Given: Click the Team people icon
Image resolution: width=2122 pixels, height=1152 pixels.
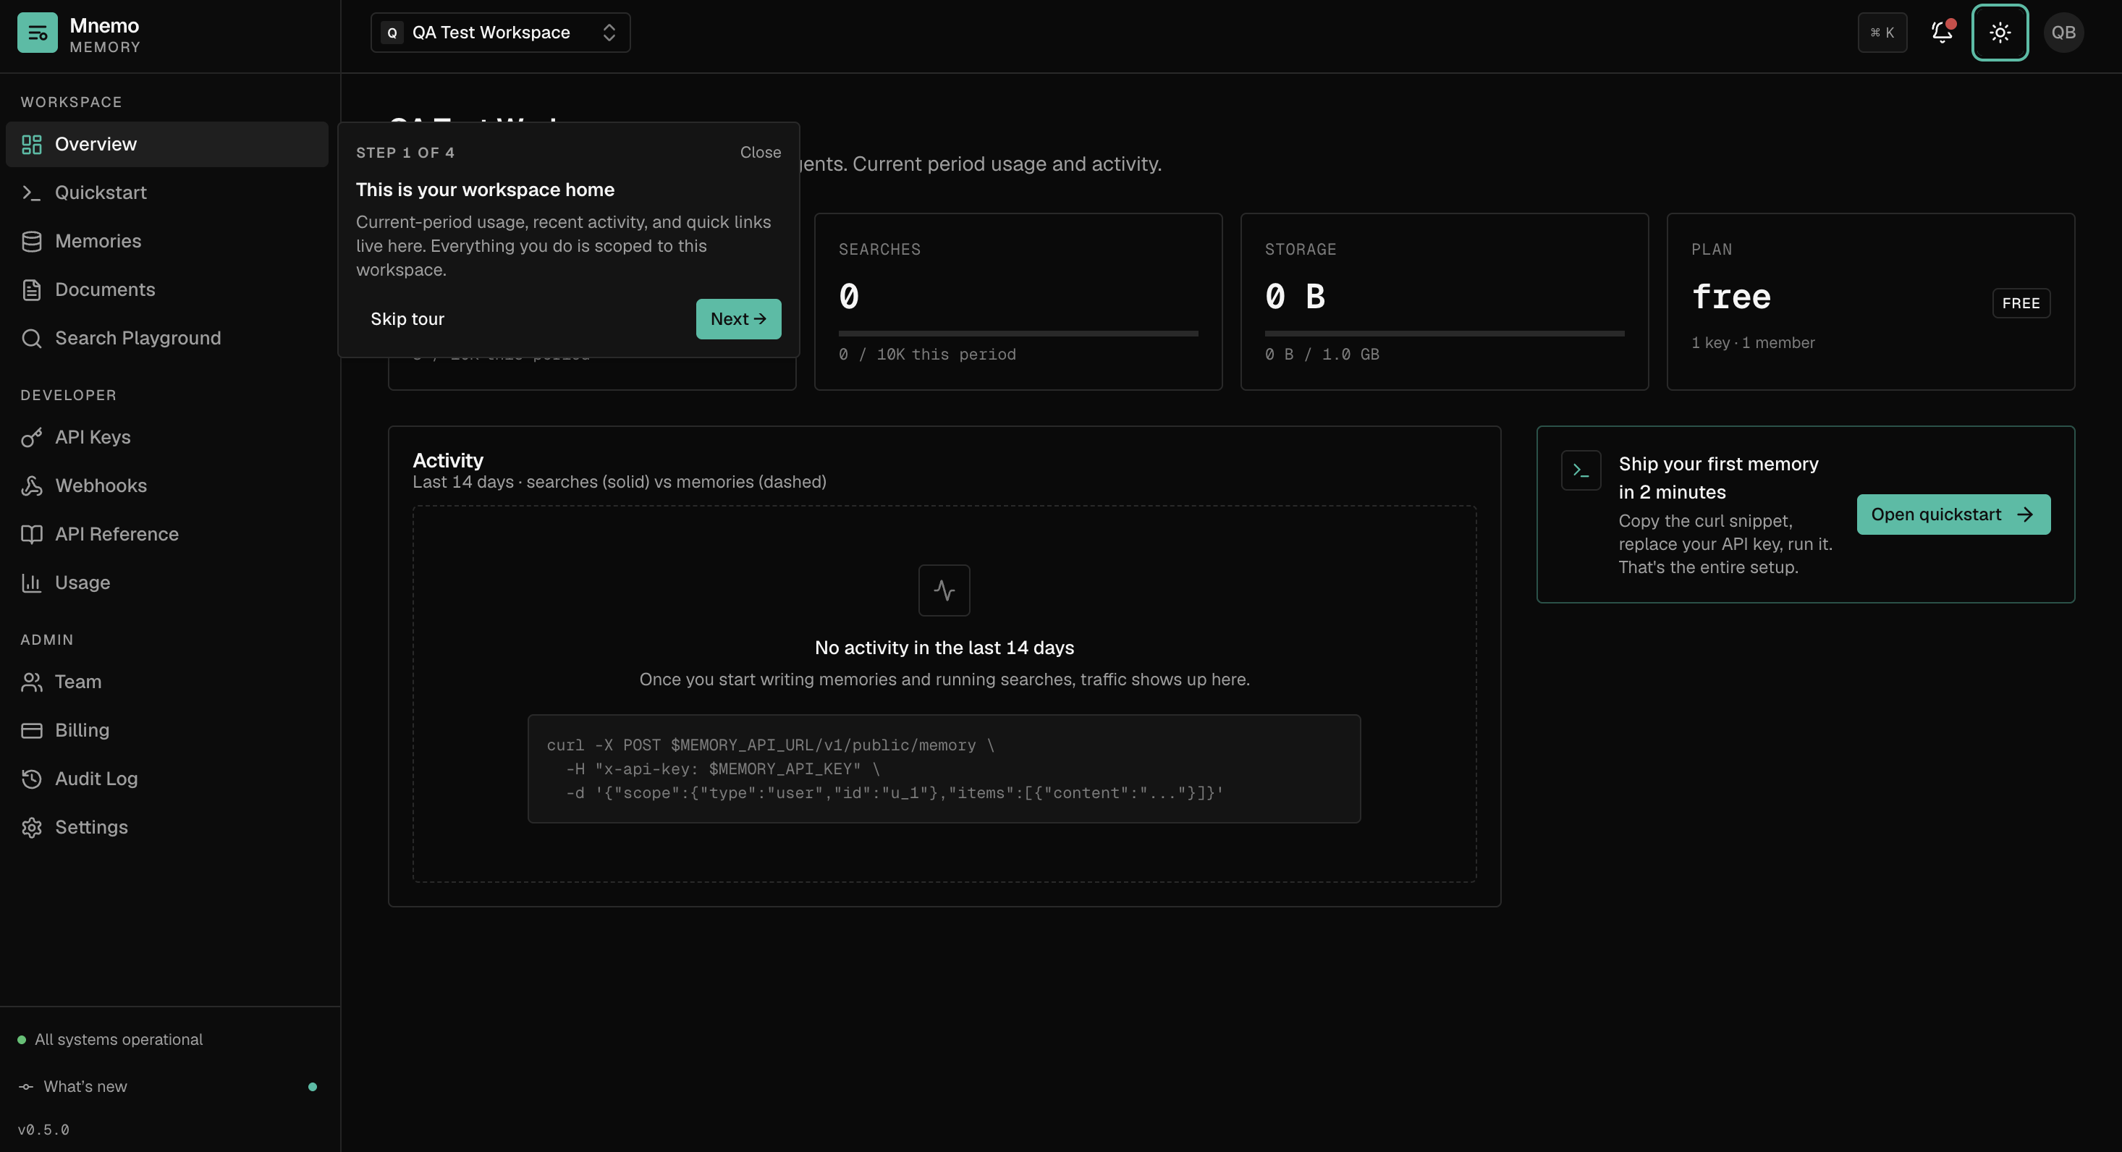Looking at the screenshot, I should pyautogui.click(x=31, y=682).
